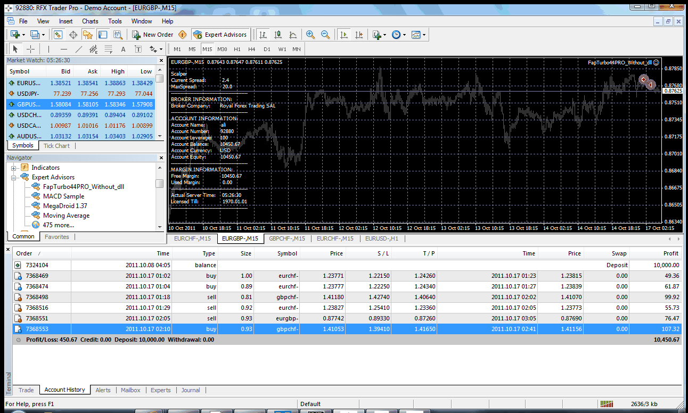The height and width of the screenshot is (413, 688).
Task: Open the File menu
Action: 23,21
